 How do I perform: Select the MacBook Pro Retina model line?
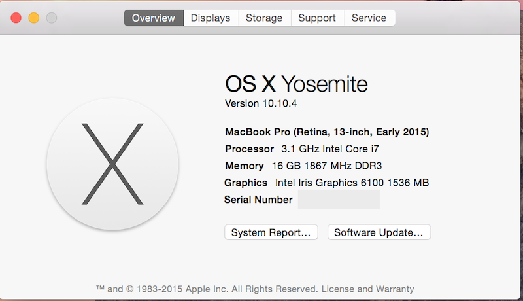[327, 132]
